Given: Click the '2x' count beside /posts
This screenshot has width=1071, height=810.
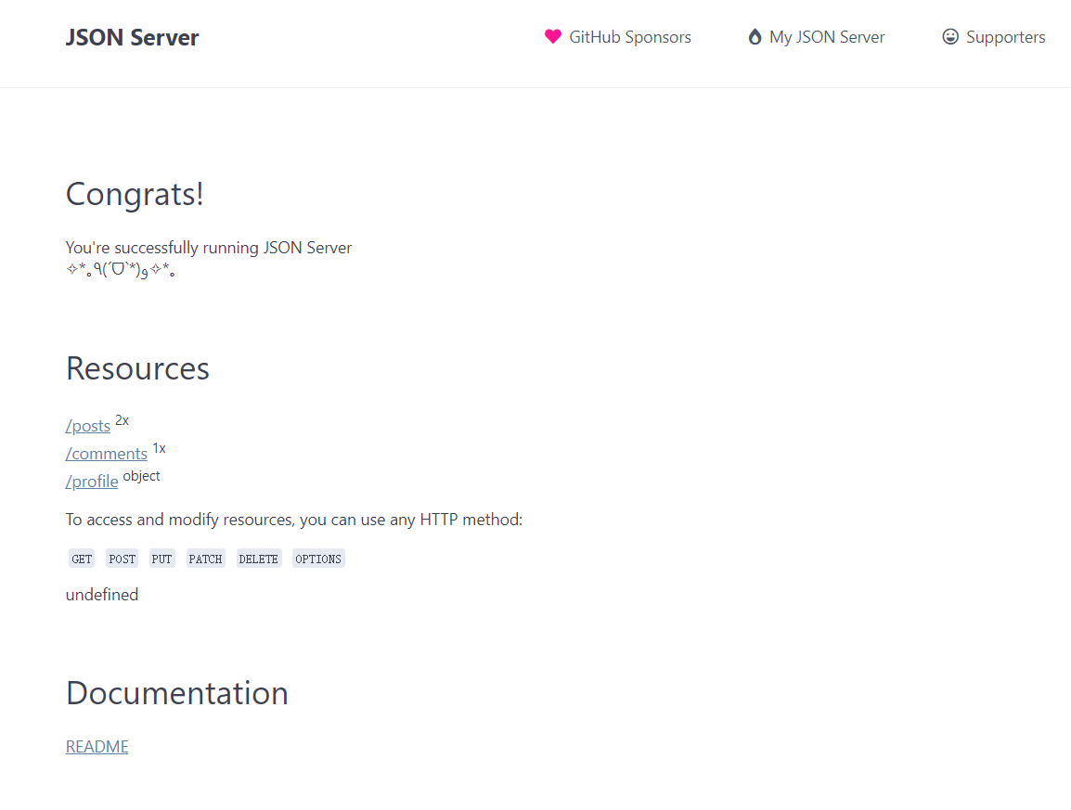Looking at the screenshot, I should 123,420.
